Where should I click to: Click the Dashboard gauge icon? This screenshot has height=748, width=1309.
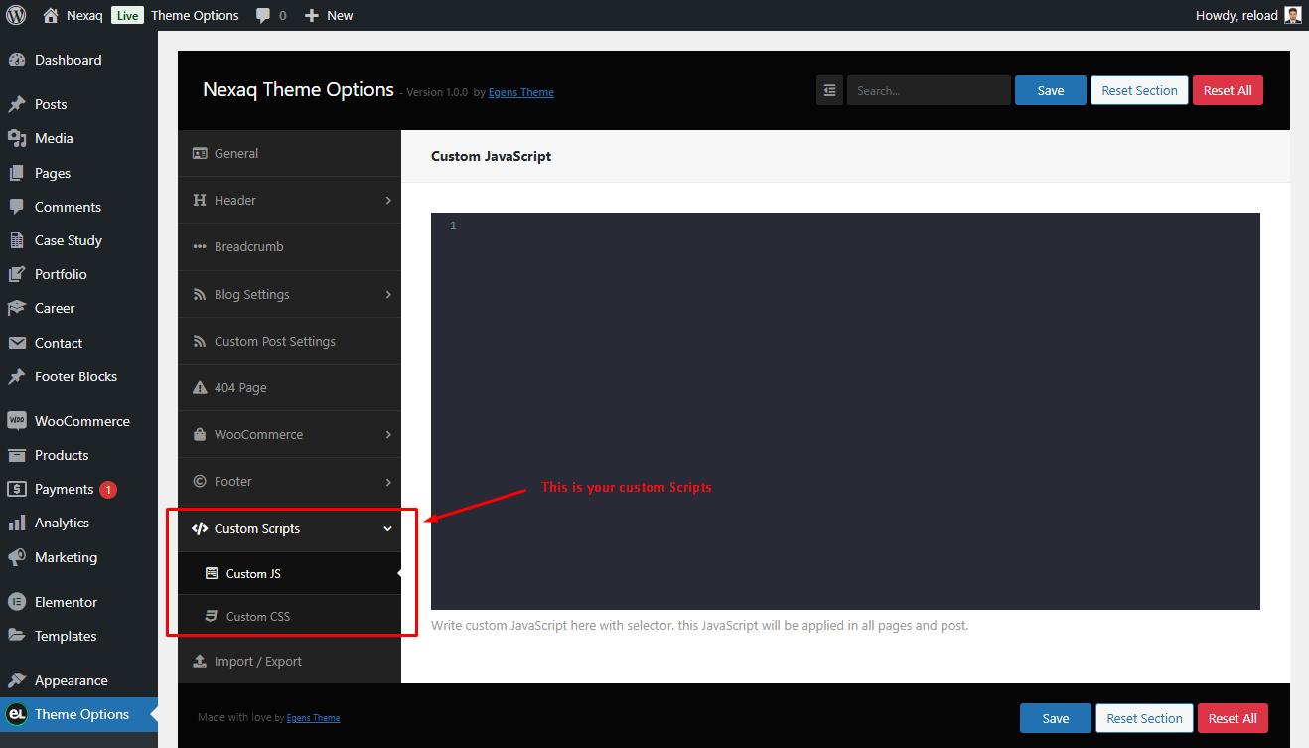pos(17,60)
